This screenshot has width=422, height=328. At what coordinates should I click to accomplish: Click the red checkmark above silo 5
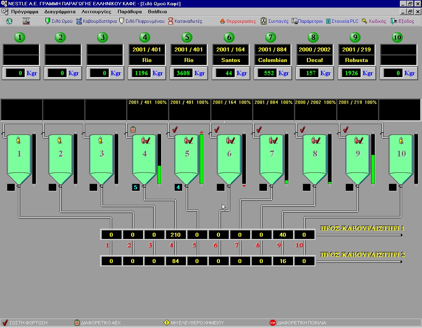coord(175,130)
